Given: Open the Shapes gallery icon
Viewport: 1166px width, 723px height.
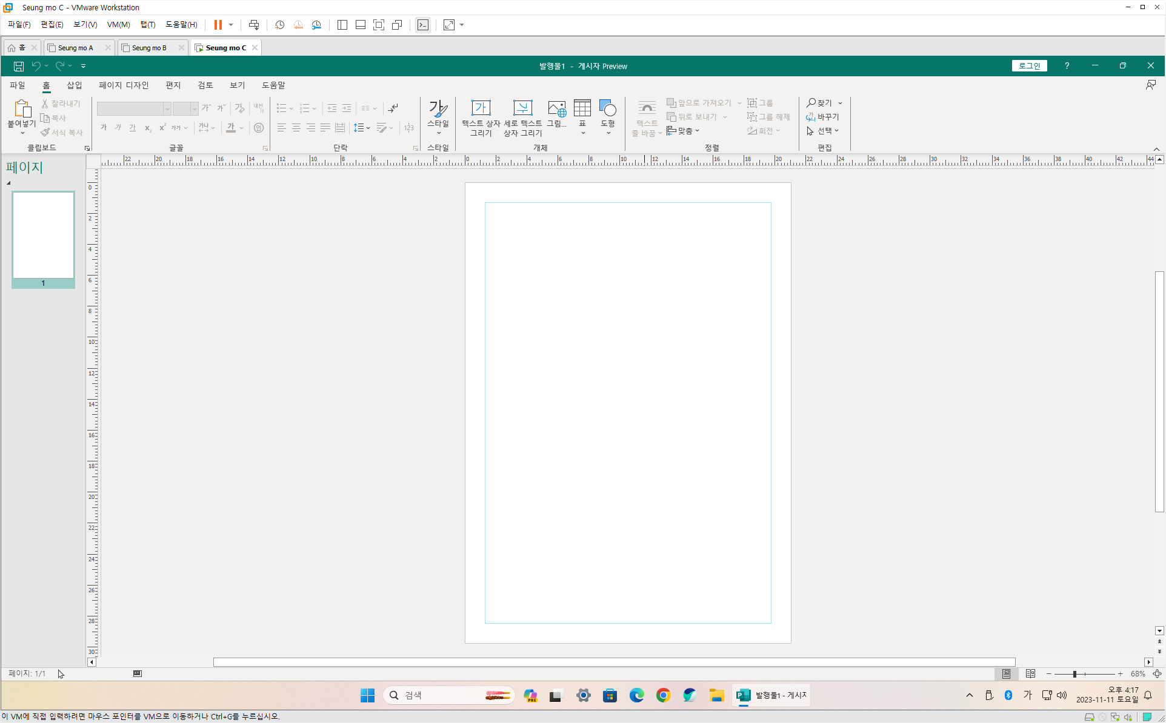Looking at the screenshot, I should click(607, 109).
